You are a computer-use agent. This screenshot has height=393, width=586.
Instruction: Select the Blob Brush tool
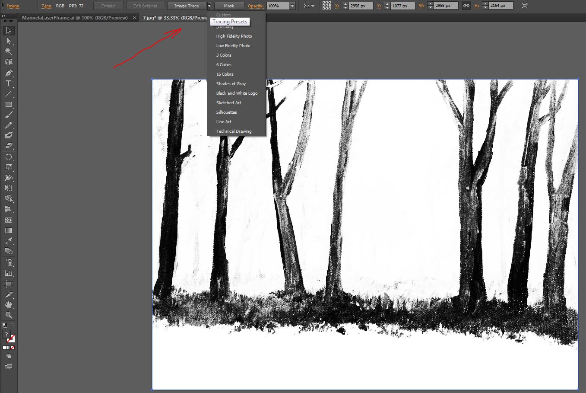pos(9,135)
